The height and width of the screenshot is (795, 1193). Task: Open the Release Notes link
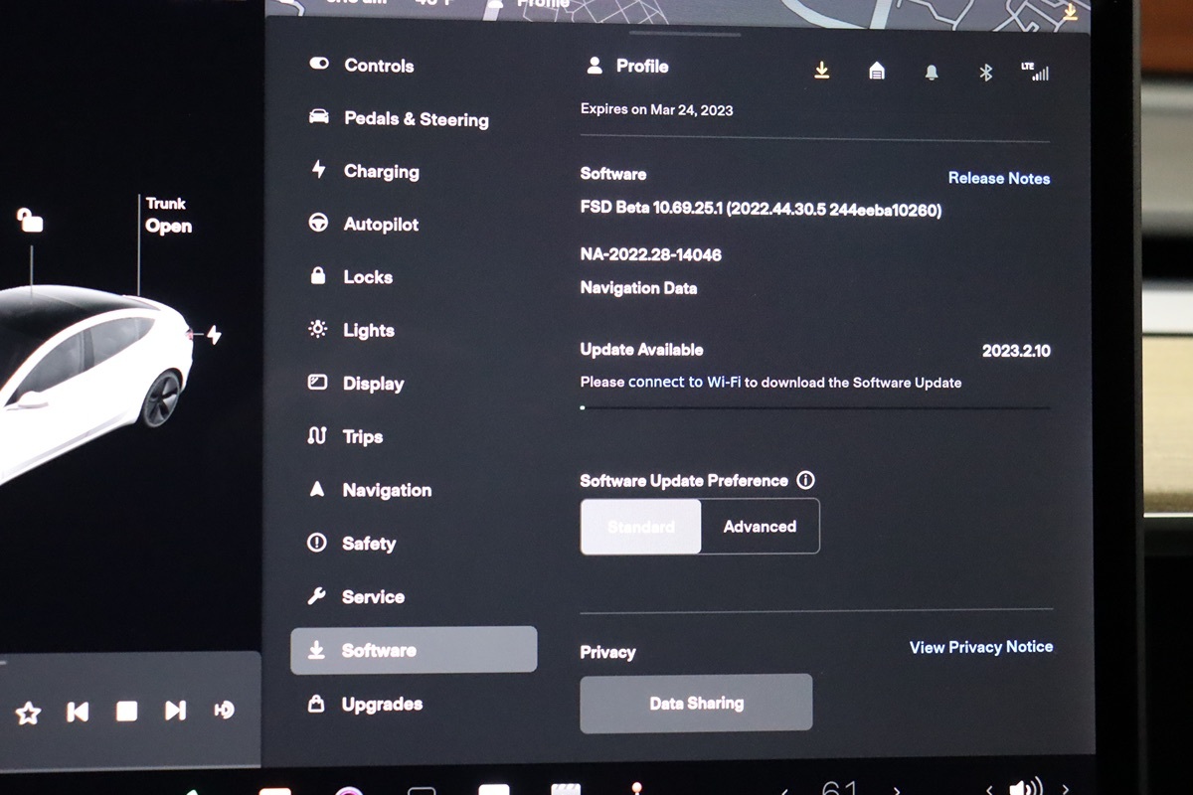click(x=998, y=178)
